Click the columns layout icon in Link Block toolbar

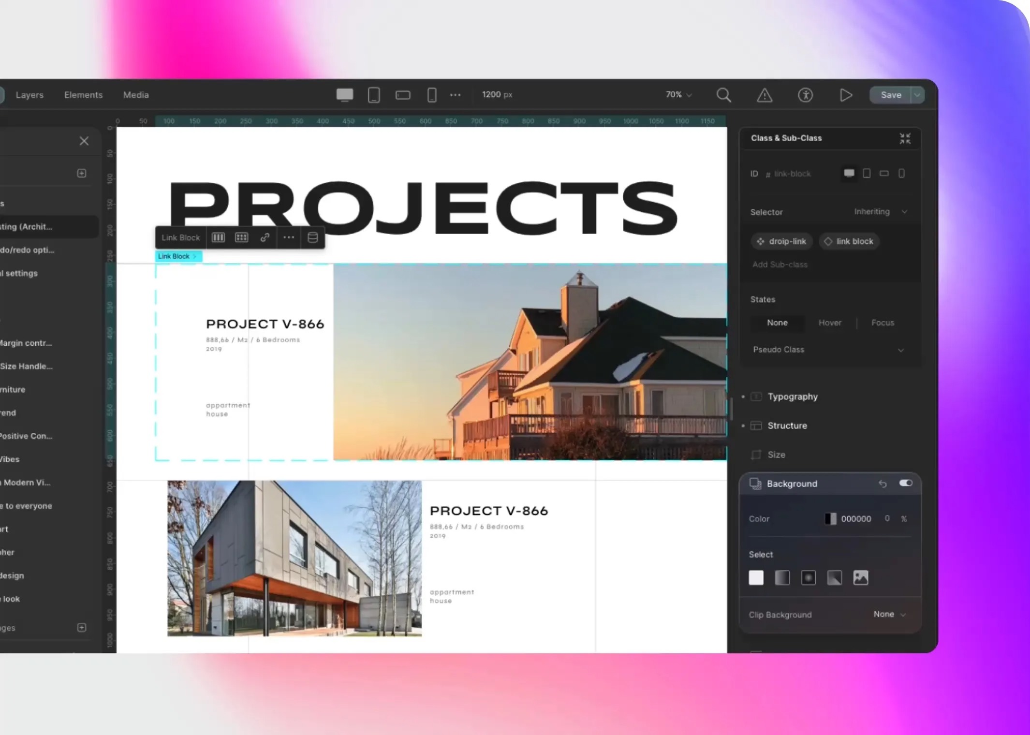pos(219,237)
